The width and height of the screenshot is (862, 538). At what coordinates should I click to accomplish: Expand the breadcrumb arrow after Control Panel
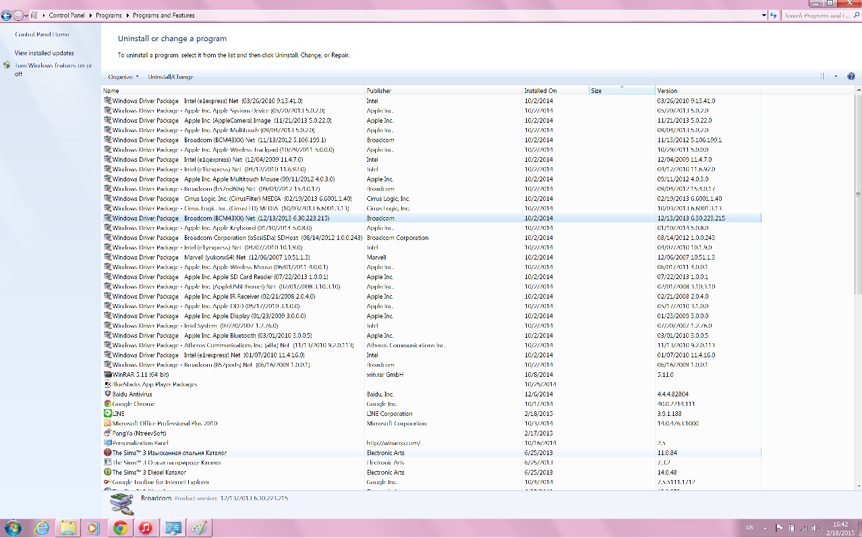(x=91, y=15)
